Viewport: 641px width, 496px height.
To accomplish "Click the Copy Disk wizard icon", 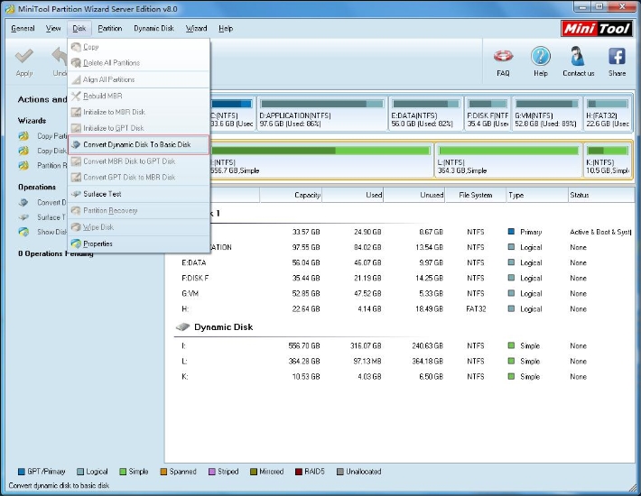I will 23,151.
